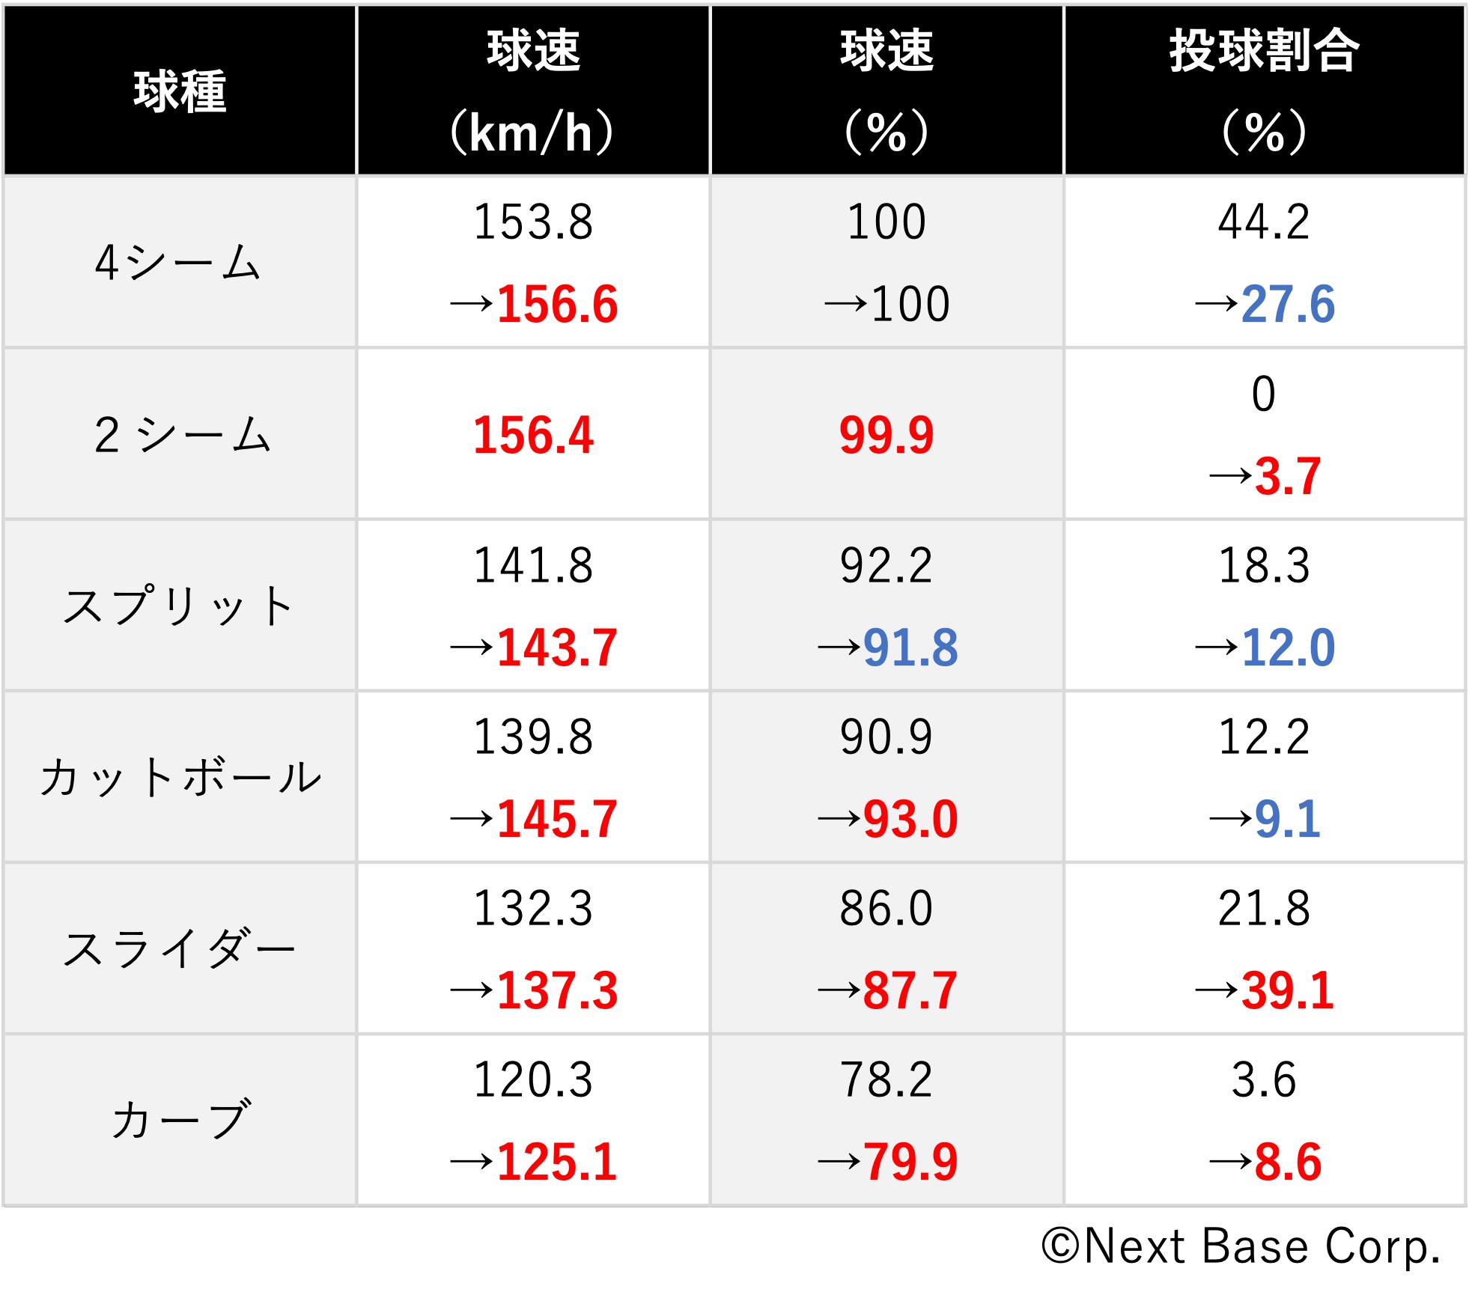Select the スプリット row label
Screen dimensions: 1472x1307
tap(178, 606)
